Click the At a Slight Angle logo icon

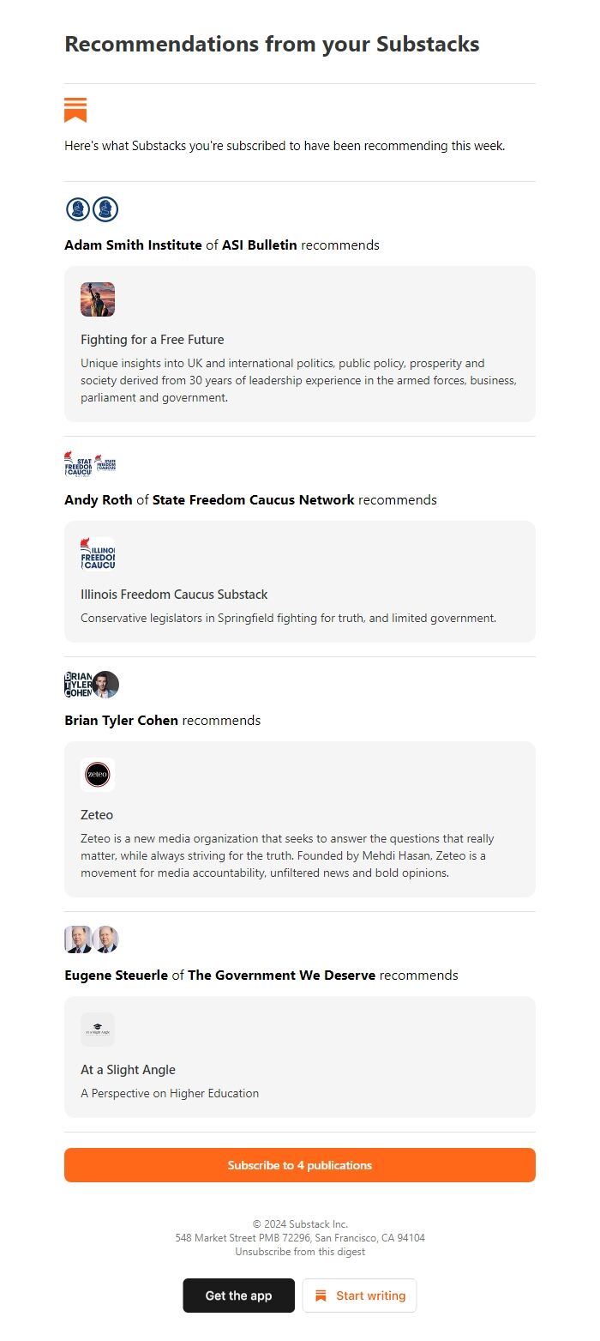(97, 1029)
